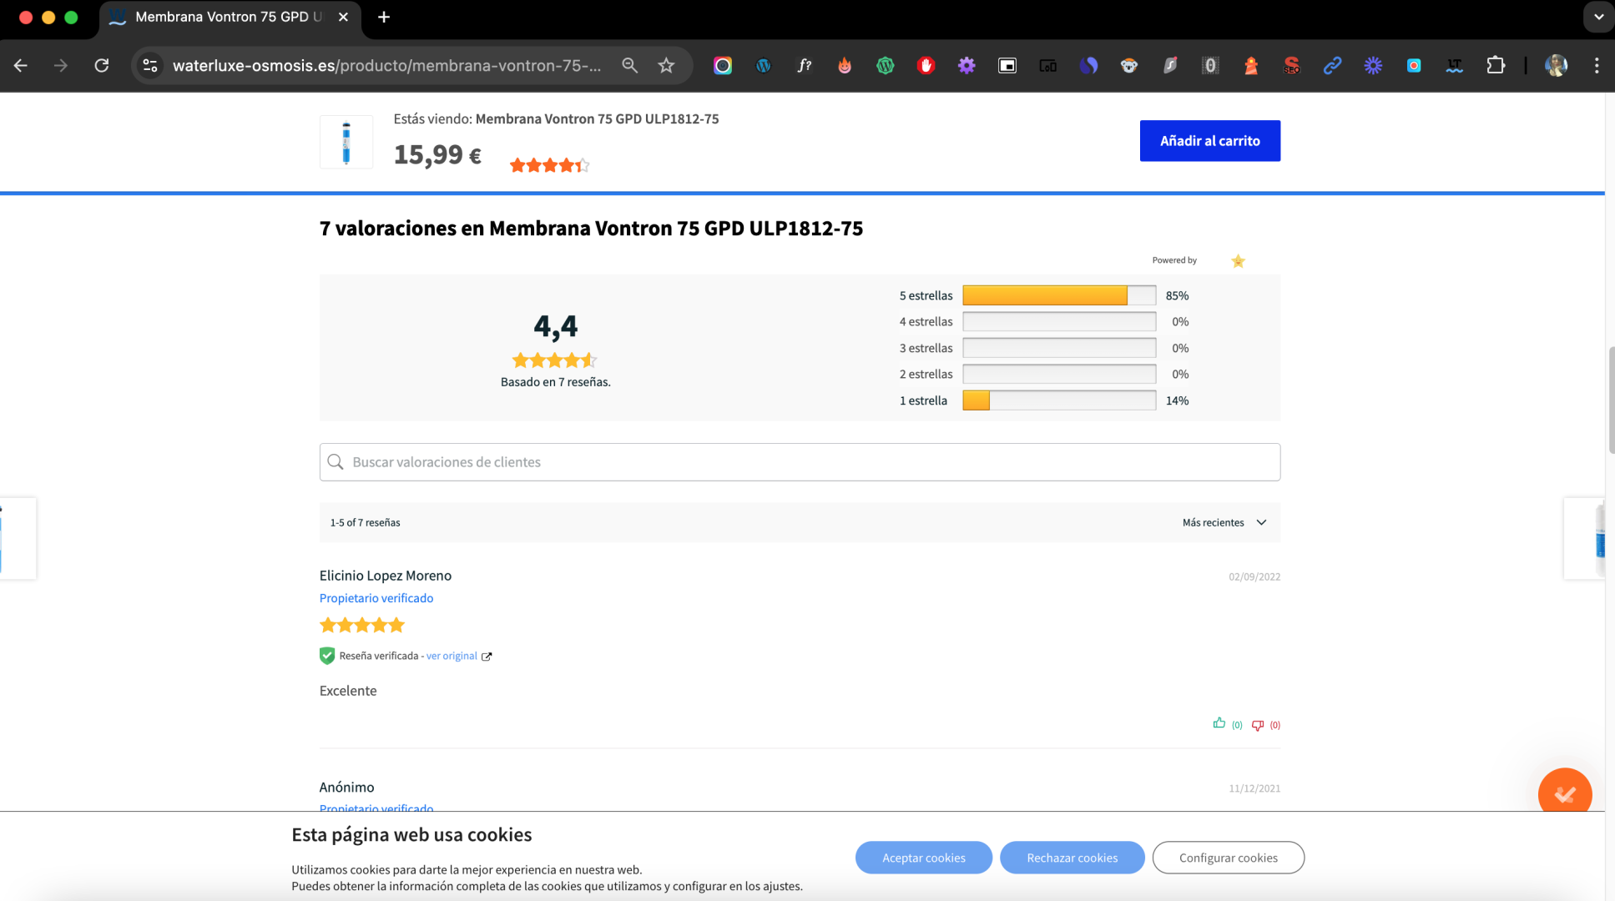Image resolution: width=1615 pixels, height=901 pixels.
Task: Select the Membrana Vontron 75 GPD tab
Action: [230, 17]
